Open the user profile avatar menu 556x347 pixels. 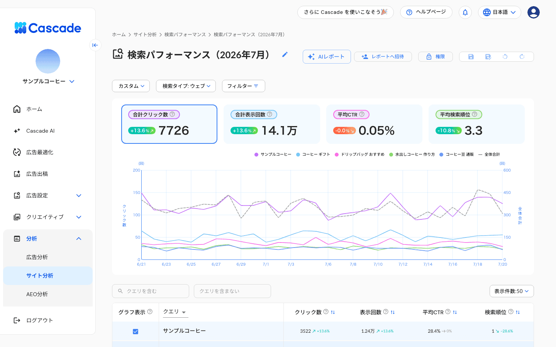(534, 12)
